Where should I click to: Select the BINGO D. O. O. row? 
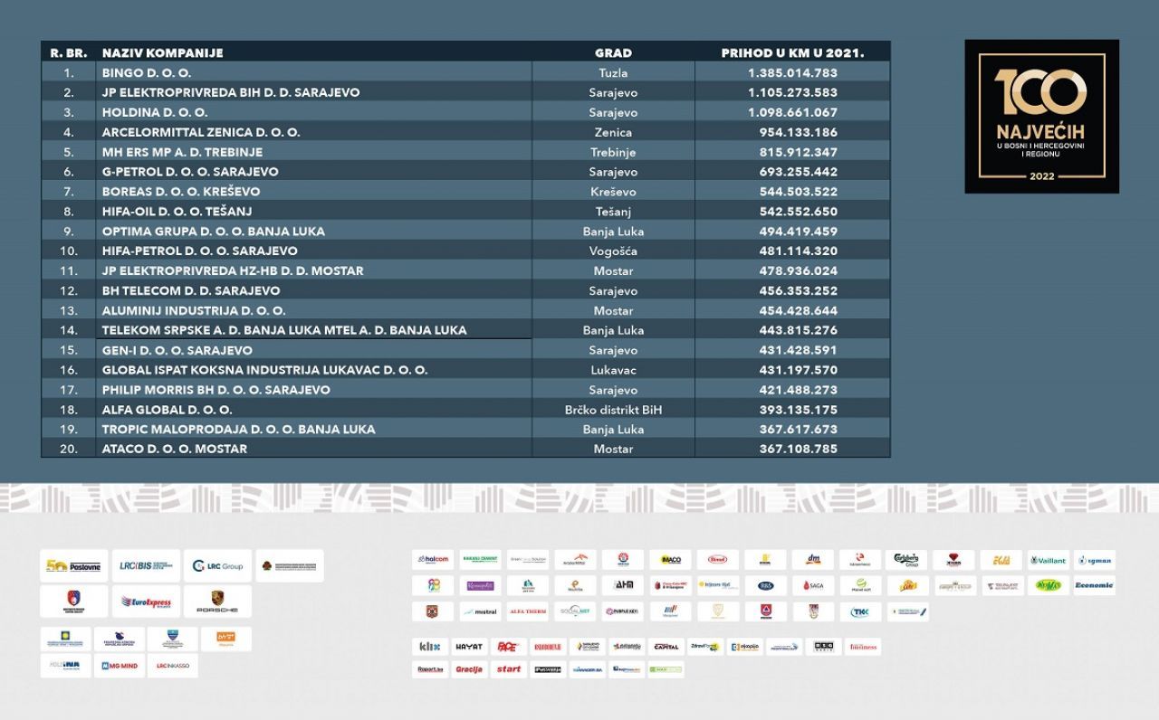(465, 73)
